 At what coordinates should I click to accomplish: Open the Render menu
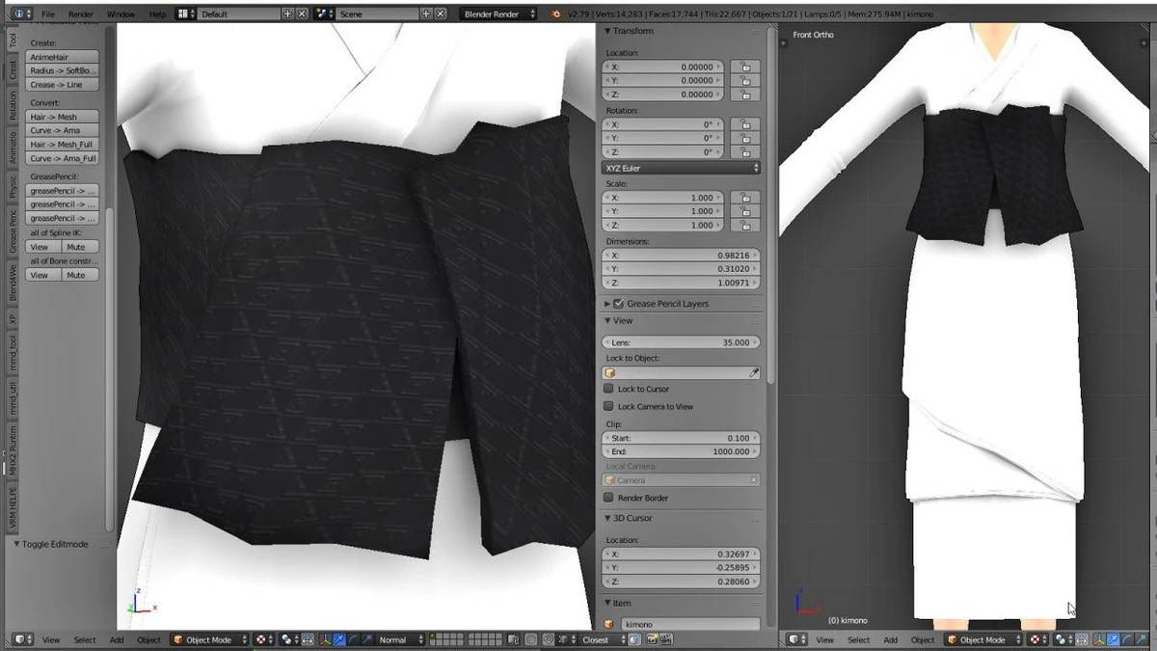(81, 14)
